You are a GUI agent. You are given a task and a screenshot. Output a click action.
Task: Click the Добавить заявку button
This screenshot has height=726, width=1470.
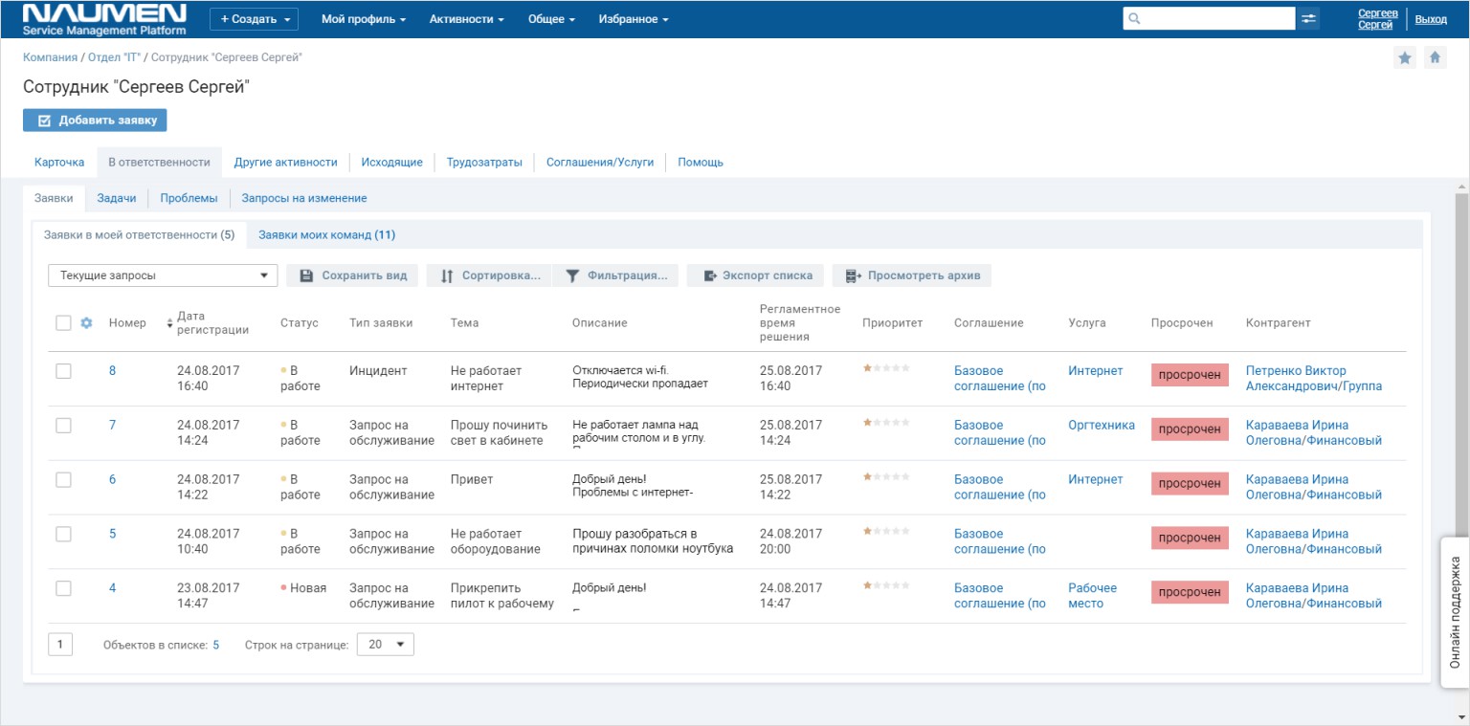point(95,121)
